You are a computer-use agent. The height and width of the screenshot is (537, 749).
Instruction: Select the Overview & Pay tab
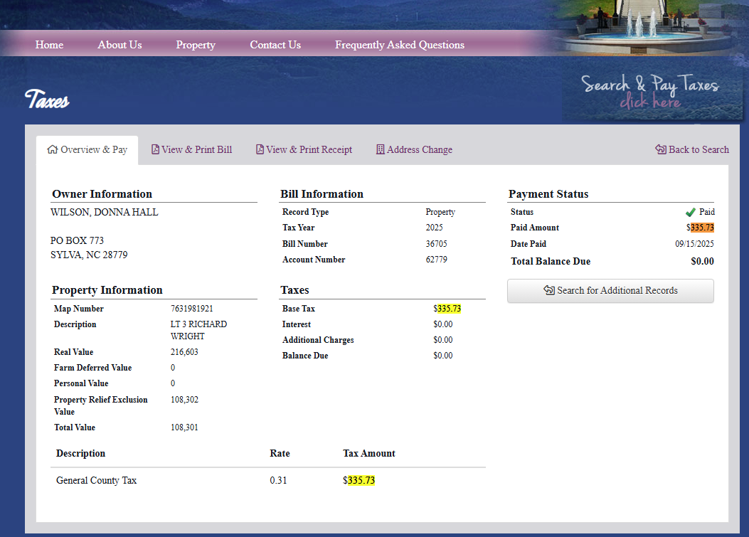click(94, 150)
